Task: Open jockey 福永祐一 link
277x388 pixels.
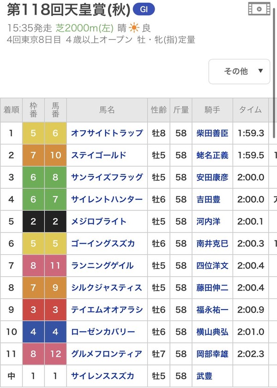Action: pyautogui.click(x=212, y=310)
